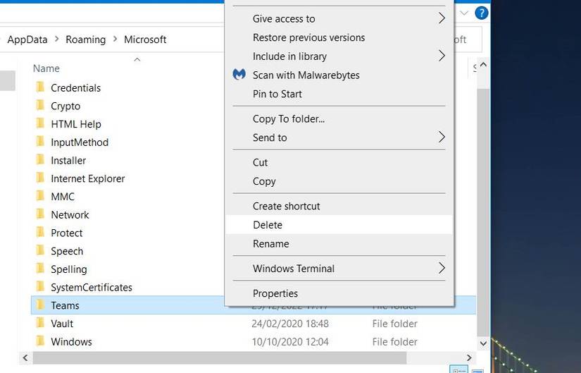Click the horizontal scrollbar right arrow
The width and height of the screenshot is (581, 373).
click(x=469, y=357)
